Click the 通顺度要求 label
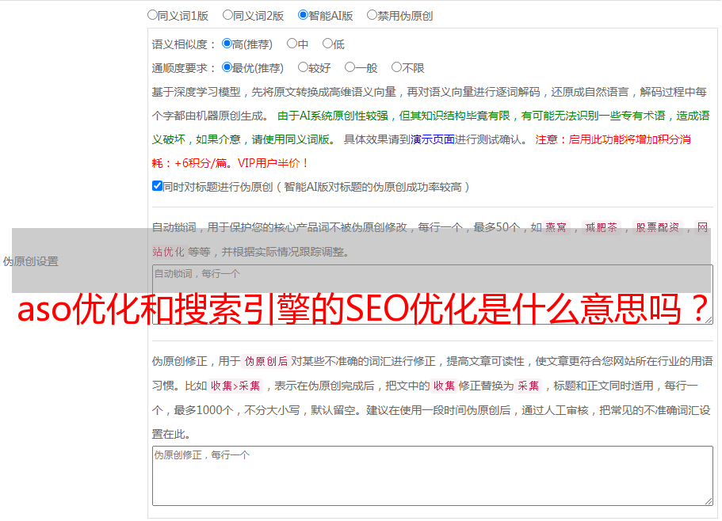 point(184,69)
